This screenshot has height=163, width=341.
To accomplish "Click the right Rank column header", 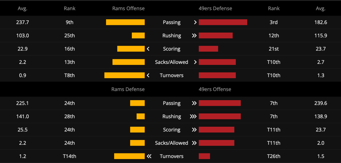I will (x=274, y=8).
